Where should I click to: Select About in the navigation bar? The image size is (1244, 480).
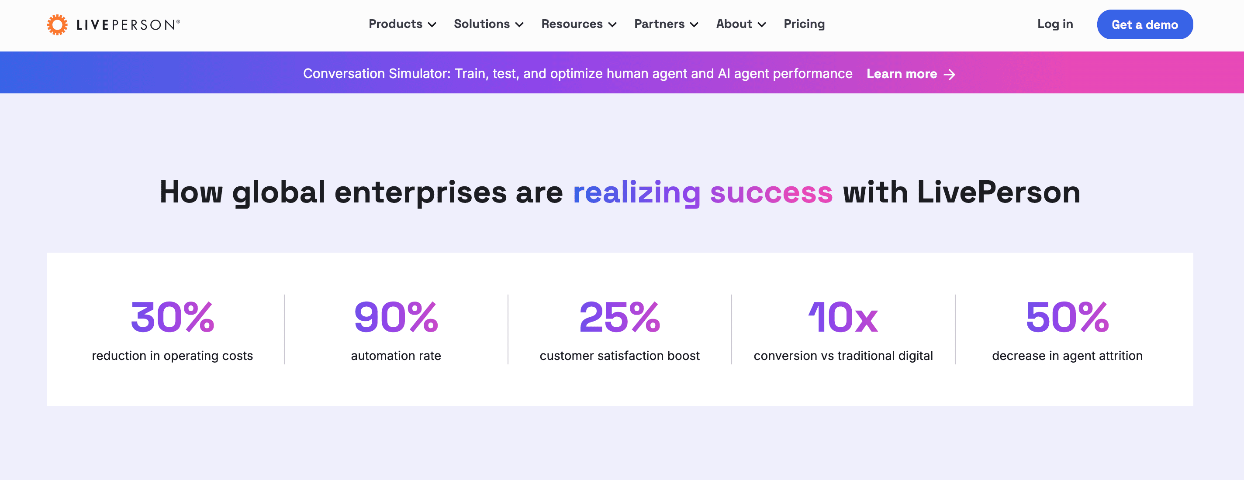734,24
